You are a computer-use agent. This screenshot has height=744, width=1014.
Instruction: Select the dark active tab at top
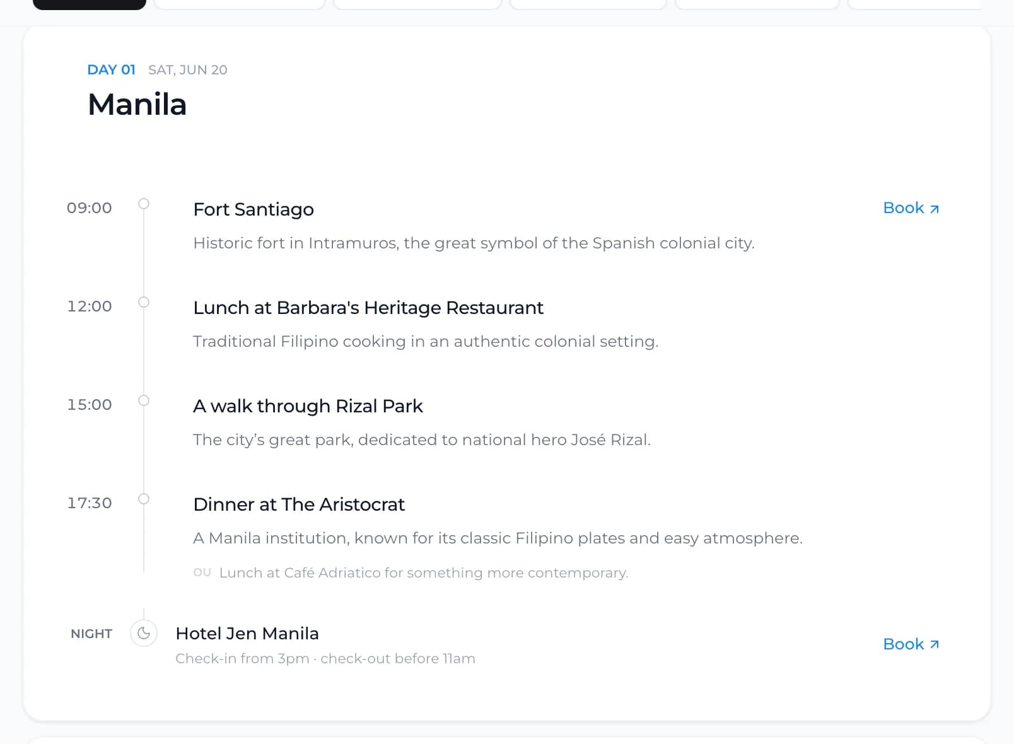pos(90,4)
